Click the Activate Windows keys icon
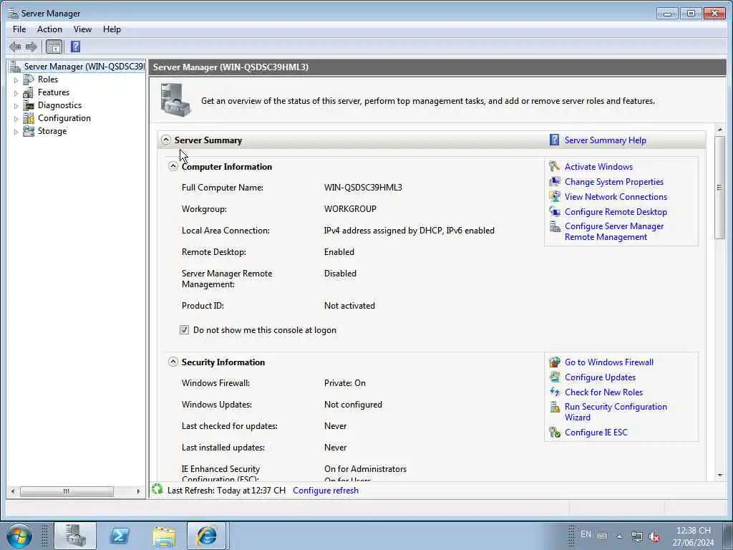This screenshot has height=550, width=733. [x=555, y=166]
